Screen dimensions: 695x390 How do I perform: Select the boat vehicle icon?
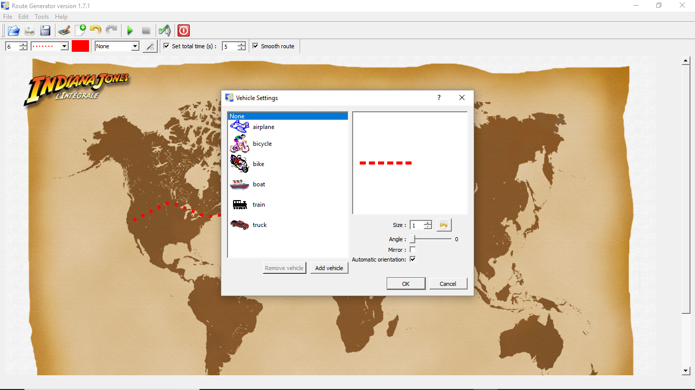click(x=240, y=184)
